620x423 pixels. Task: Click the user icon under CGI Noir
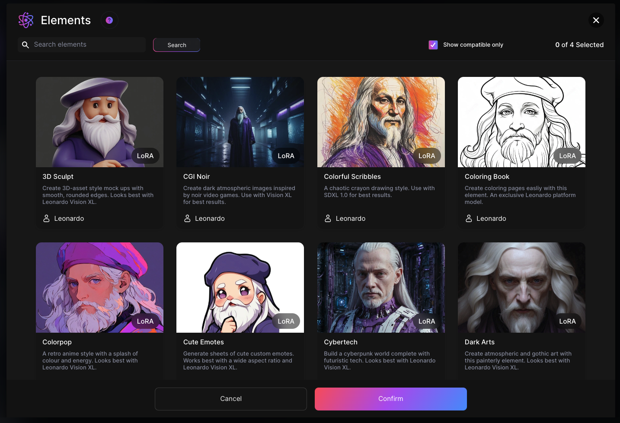(x=187, y=219)
